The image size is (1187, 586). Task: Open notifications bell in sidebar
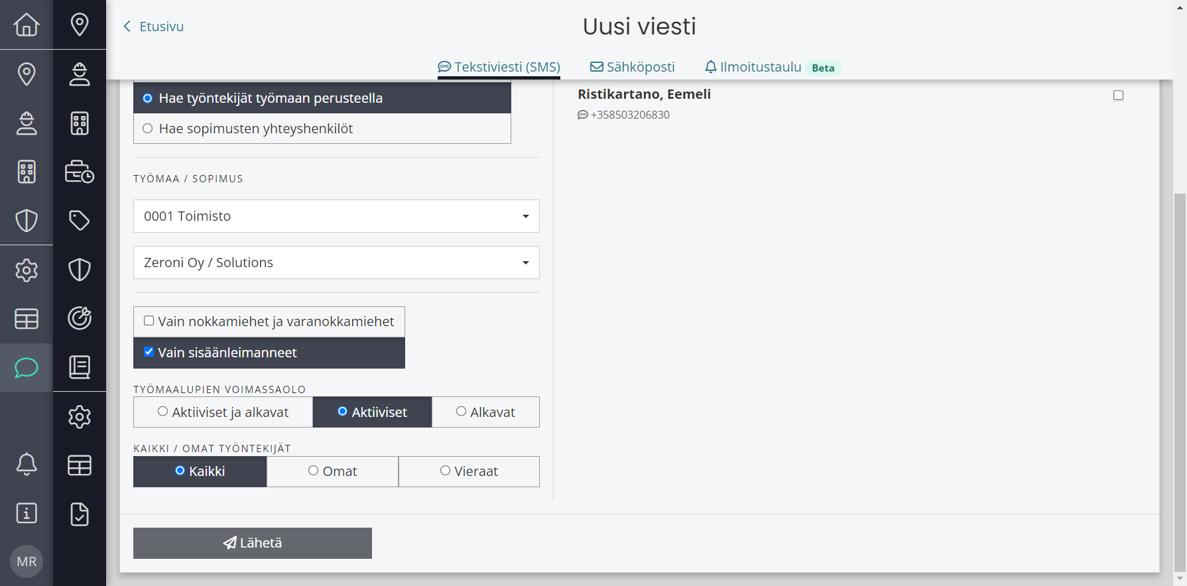(27, 464)
